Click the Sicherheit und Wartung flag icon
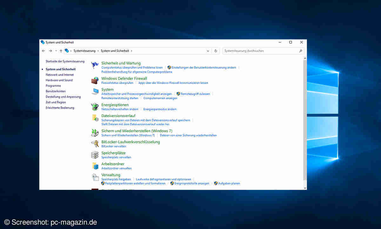381x229 pixels. [95, 65]
